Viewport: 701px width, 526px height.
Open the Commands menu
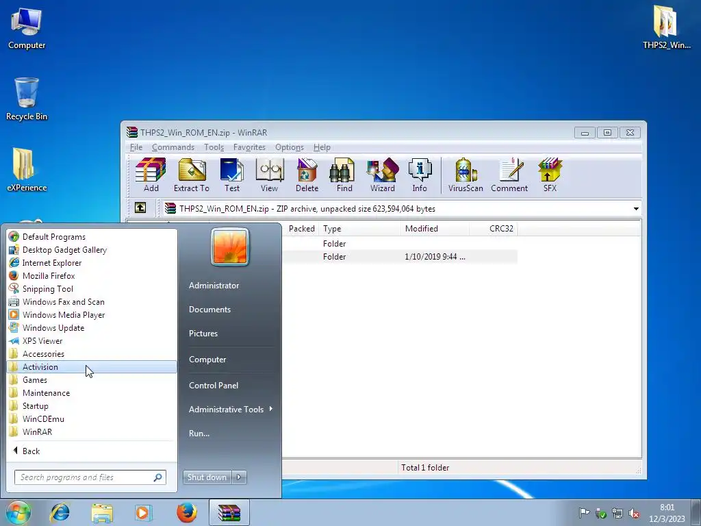tap(173, 147)
